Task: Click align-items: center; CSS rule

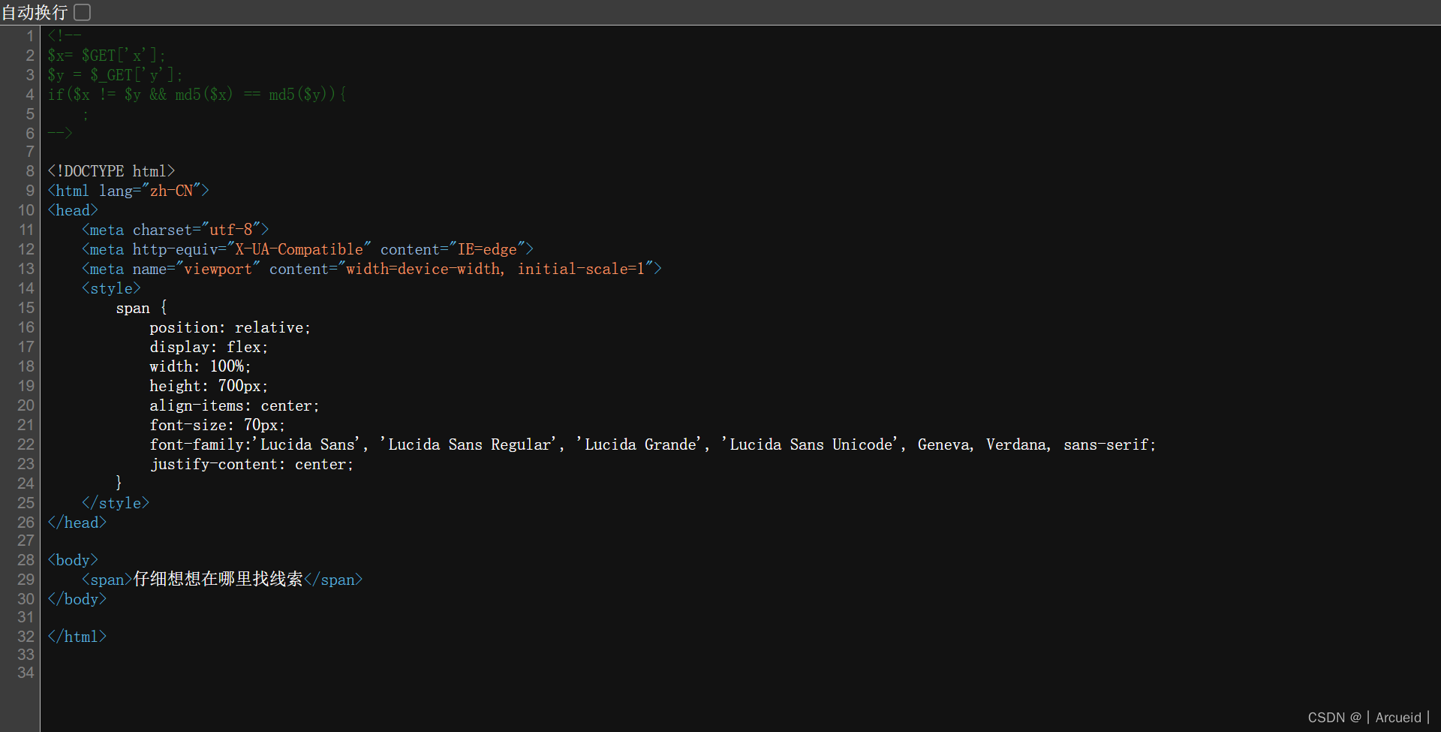Action: (234, 405)
